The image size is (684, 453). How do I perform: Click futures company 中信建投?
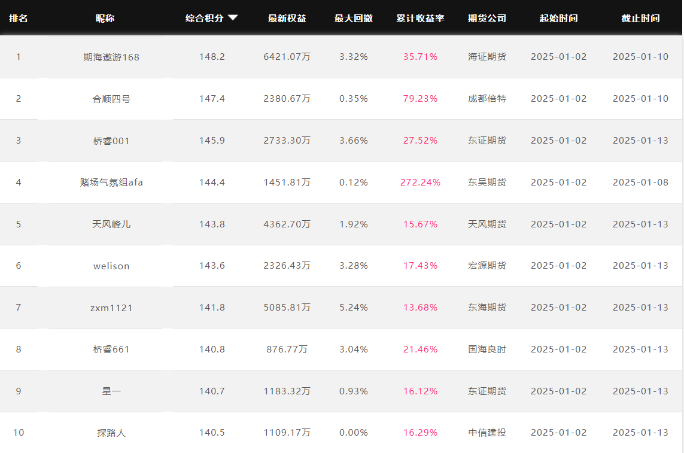pos(487,433)
